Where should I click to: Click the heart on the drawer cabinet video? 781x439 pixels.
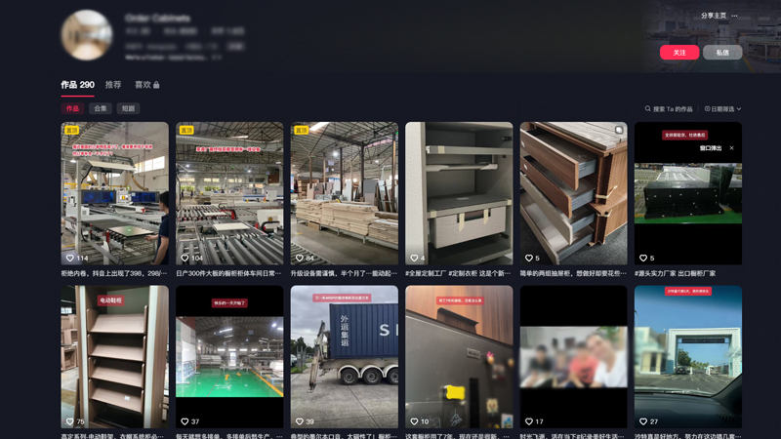pos(529,258)
